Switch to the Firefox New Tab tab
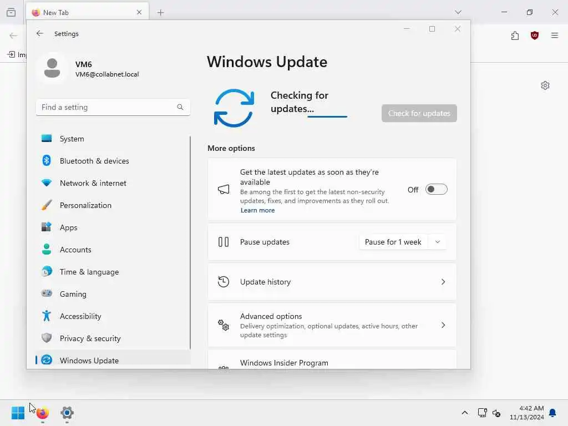Screen dimensions: 568x426 tap(87, 12)
